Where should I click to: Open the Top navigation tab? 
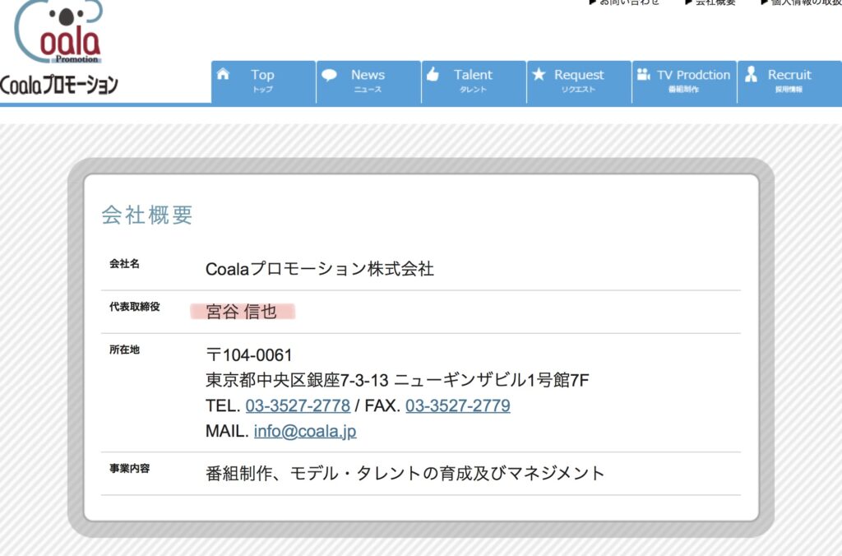(263, 81)
